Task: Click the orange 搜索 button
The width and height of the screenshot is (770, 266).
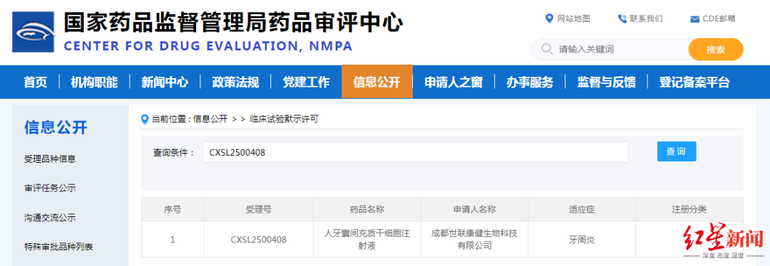Action: [x=716, y=50]
